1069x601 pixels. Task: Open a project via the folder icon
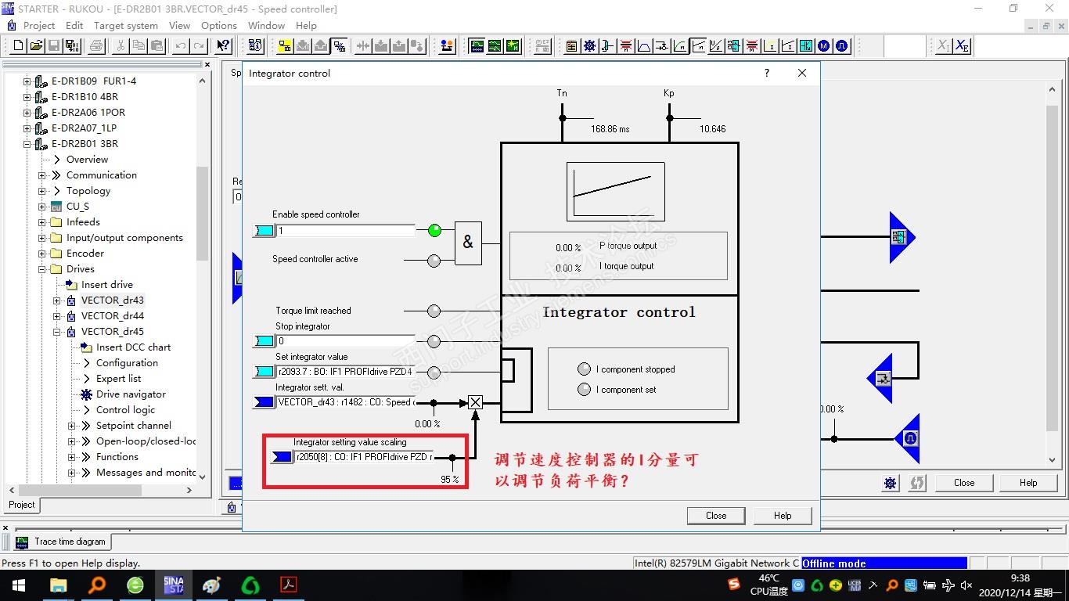pyautogui.click(x=36, y=46)
